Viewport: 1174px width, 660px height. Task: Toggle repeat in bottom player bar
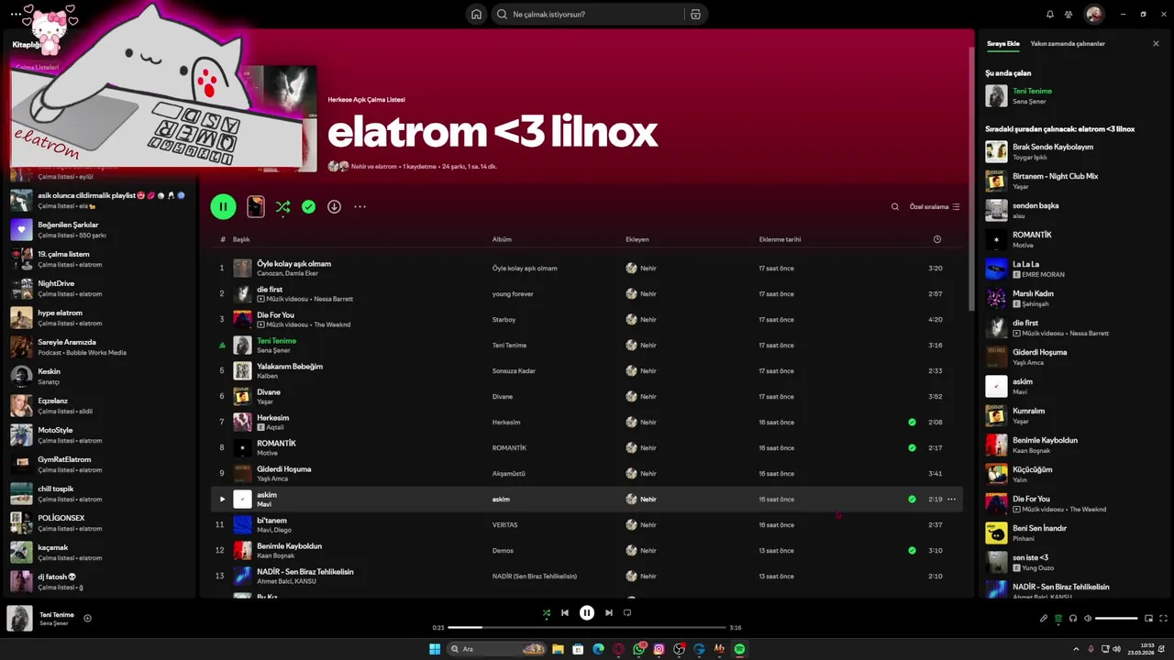(627, 612)
